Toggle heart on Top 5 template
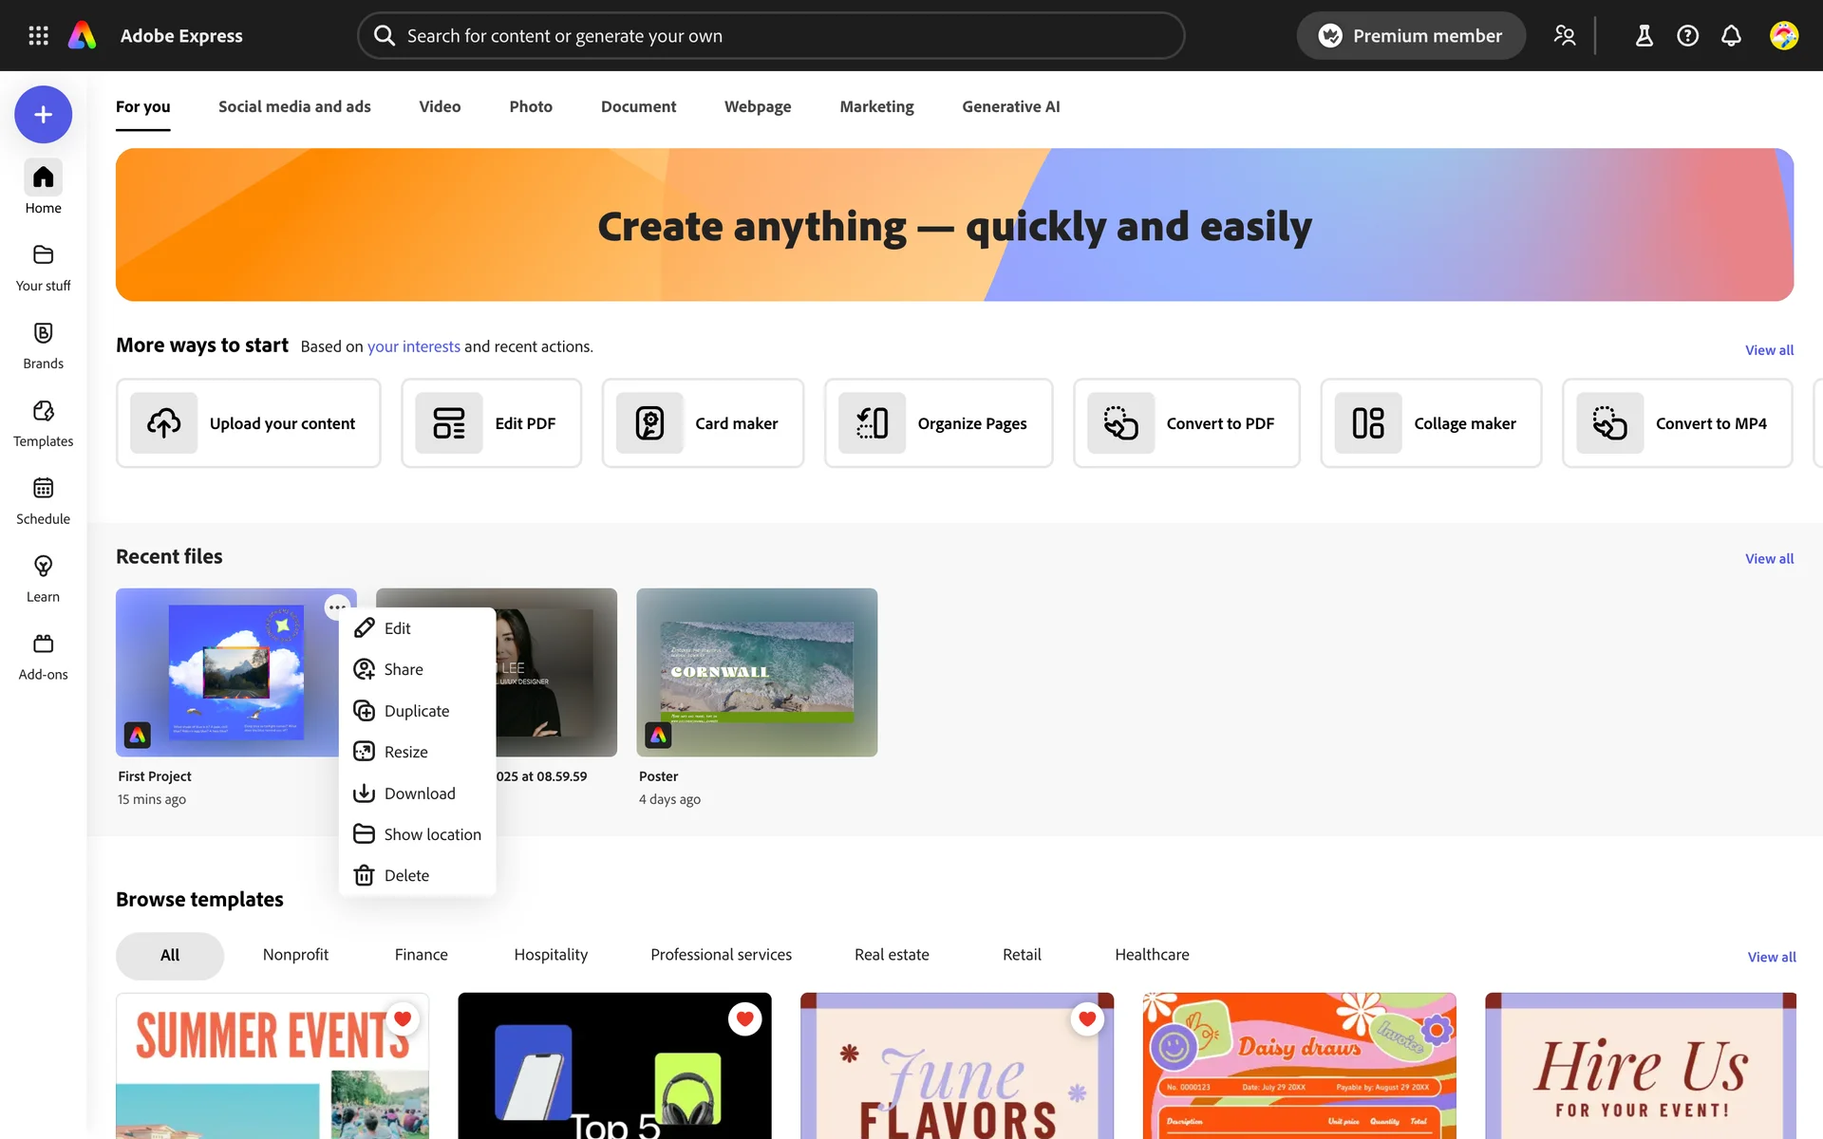 coord(744,1018)
